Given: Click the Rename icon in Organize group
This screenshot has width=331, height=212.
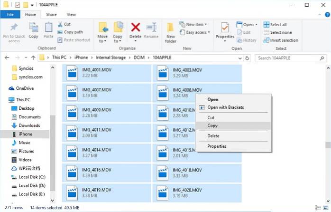Looking at the screenshot, I should tap(151, 28).
